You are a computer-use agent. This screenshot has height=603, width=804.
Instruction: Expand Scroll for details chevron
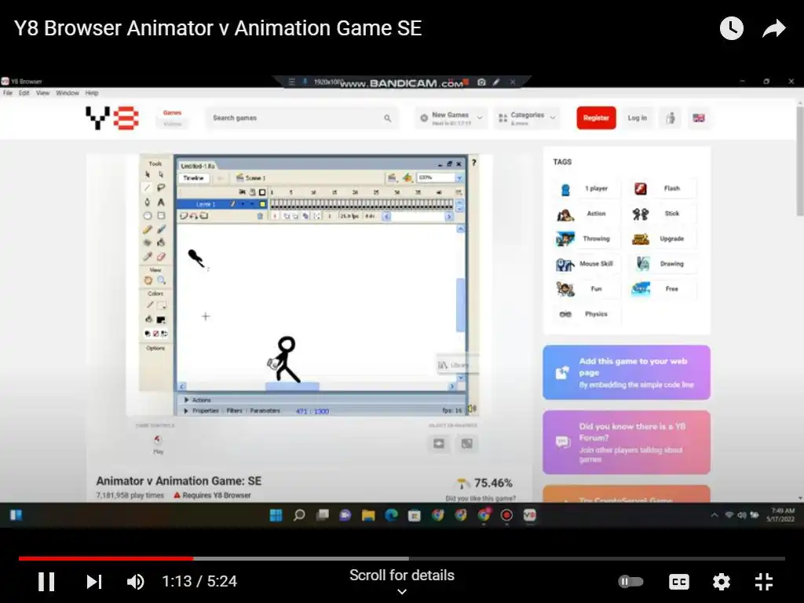pyautogui.click(x=402, y=592)
